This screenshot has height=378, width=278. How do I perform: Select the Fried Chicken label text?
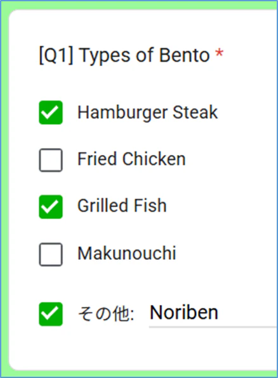click(131, 159)
